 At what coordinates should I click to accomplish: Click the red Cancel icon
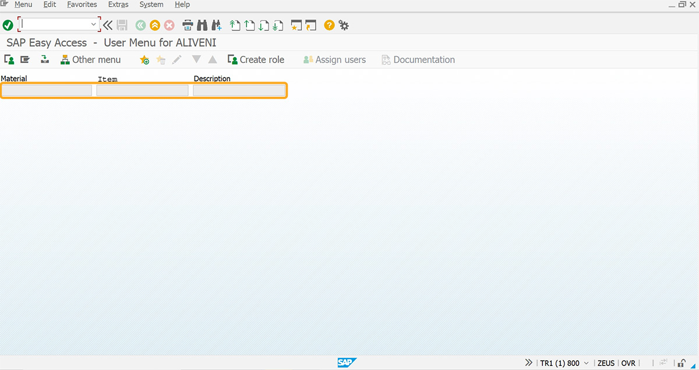(x=169, y=25)
